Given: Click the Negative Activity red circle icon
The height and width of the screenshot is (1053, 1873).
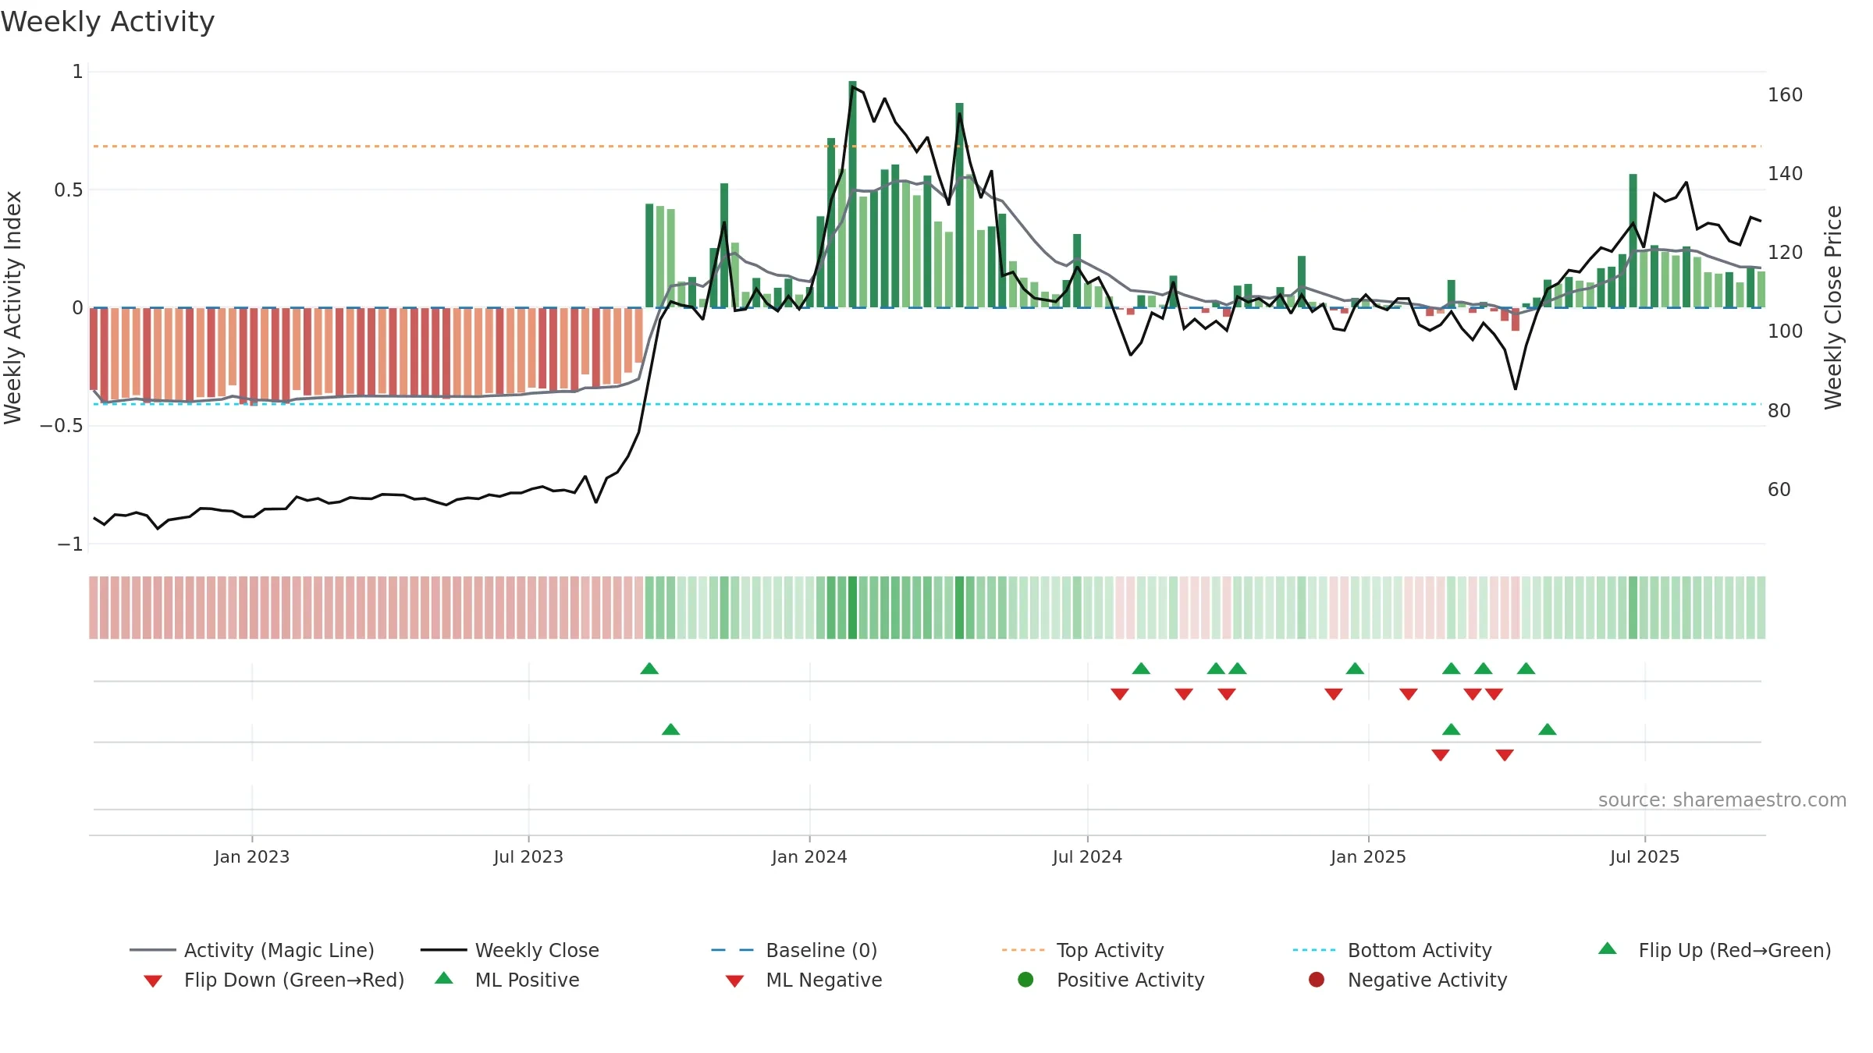Looking at the screenshot, I should click(1317, 980).
